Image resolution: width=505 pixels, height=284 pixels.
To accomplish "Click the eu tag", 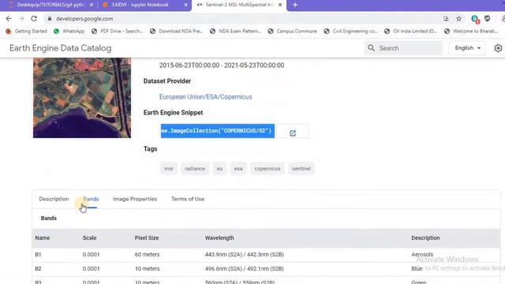I will coord(219,168).
